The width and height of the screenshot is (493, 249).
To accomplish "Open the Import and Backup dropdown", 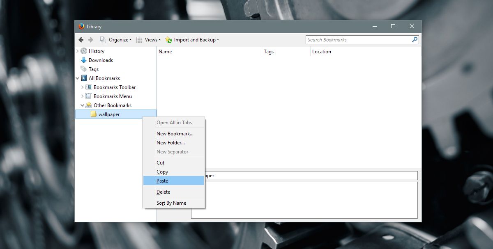I will click(192, 40).
